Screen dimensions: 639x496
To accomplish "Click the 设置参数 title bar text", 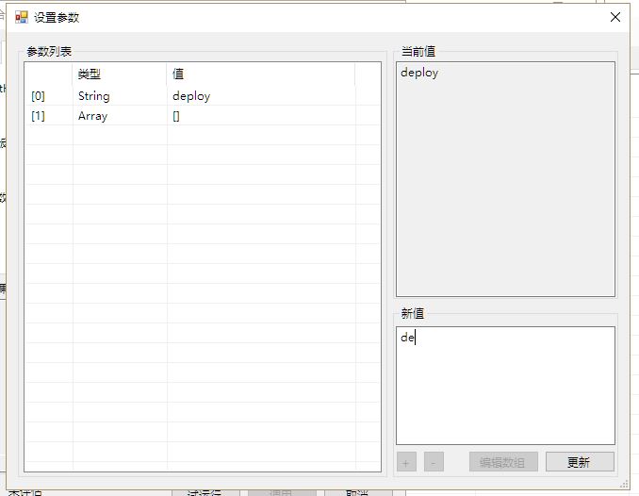I will pos(57,17).
